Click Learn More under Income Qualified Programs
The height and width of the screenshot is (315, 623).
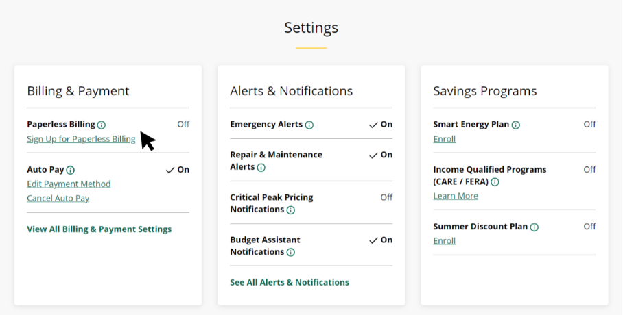456,196
